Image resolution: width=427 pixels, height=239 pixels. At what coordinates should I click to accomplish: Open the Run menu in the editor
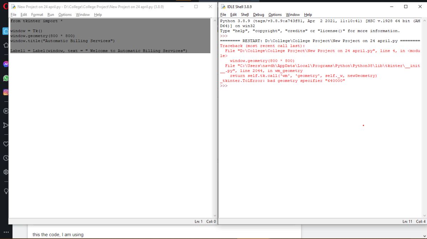(51, 15)
